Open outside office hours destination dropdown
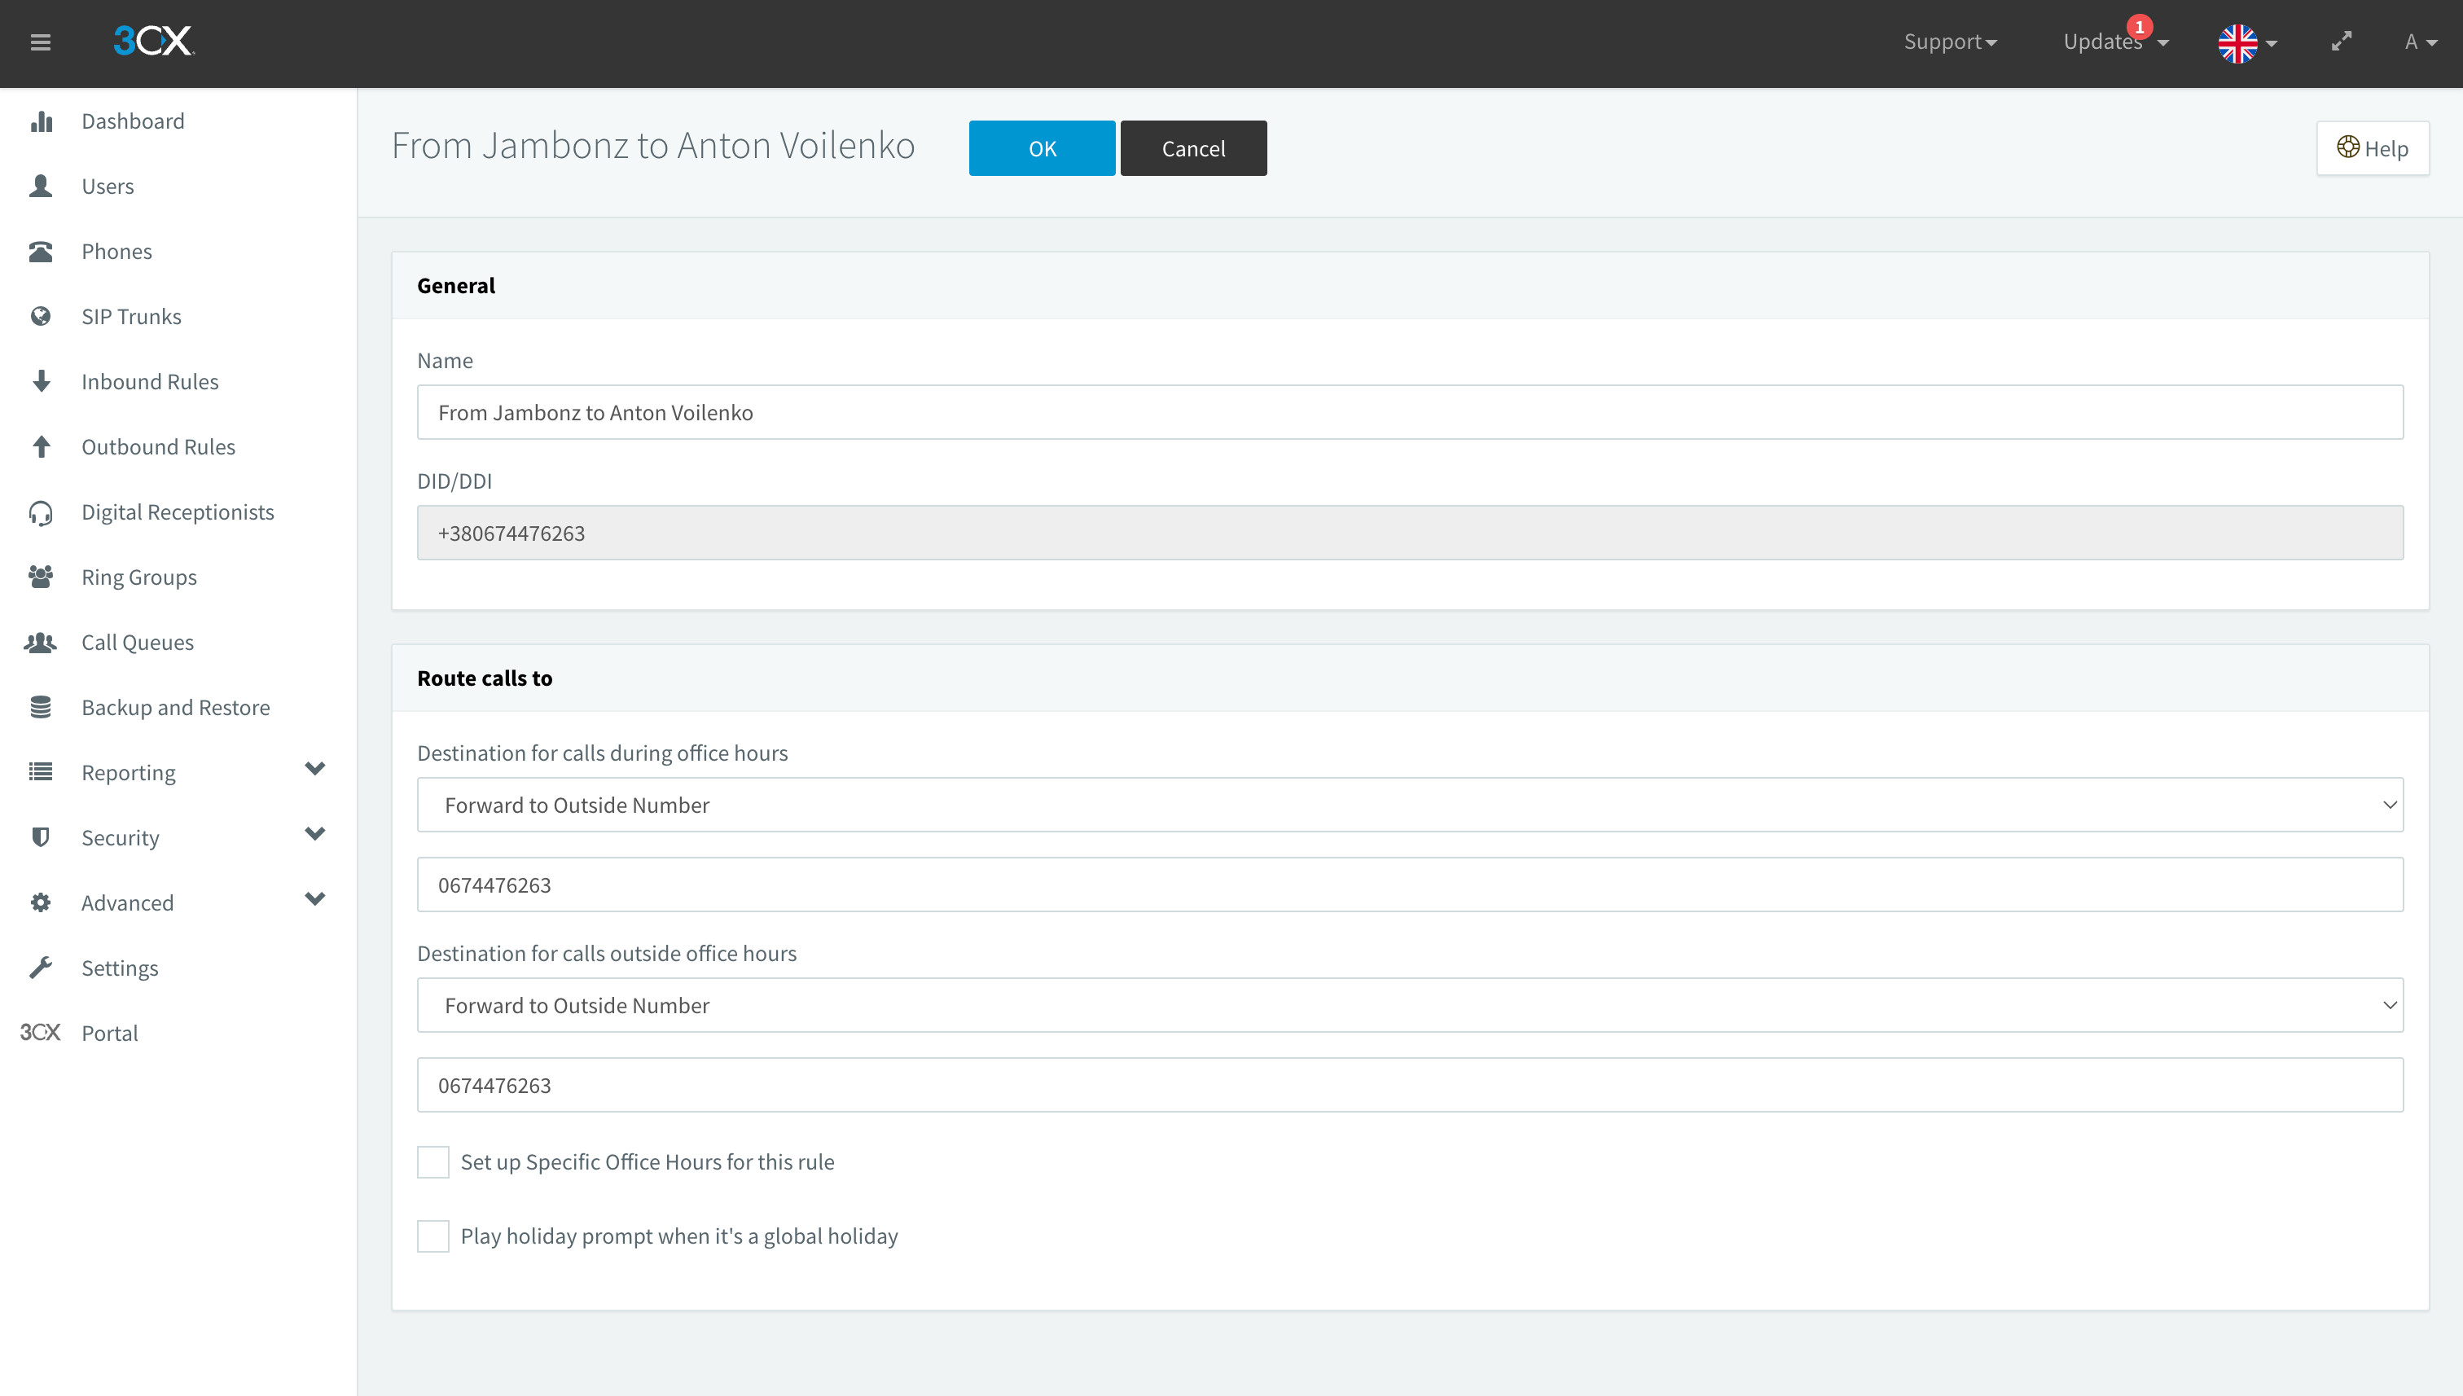Viewport: 2463px width, 1396px height. (1409, 1006)
